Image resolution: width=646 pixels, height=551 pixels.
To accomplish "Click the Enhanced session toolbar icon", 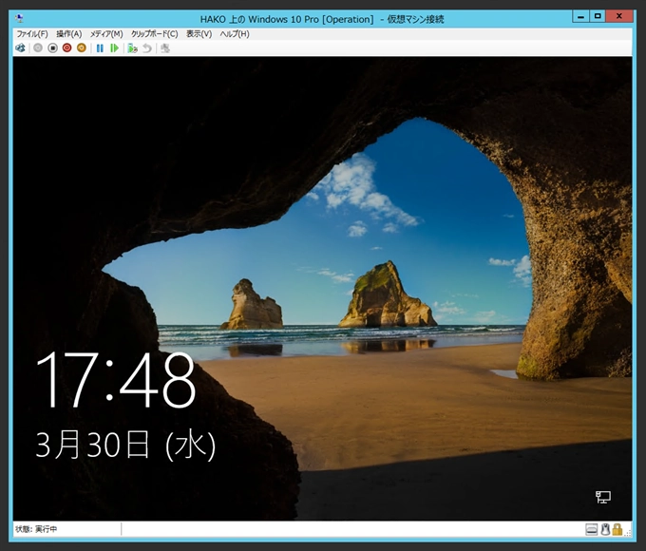I will (x=165, y=48).
